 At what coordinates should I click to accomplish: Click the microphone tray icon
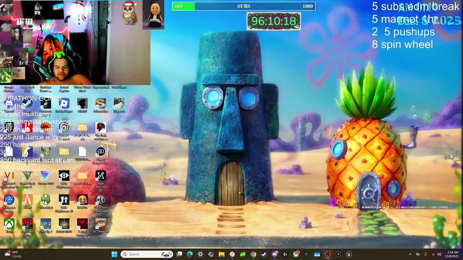(x=425, y=254)
